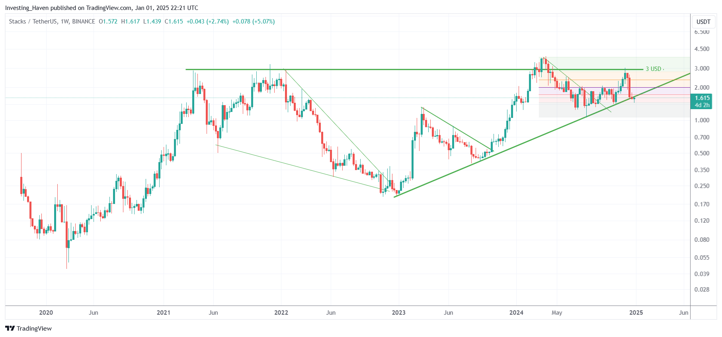Click the 0.028 price scale label
The height and width of the screenshot is (337, 722).
pos(702,290)
